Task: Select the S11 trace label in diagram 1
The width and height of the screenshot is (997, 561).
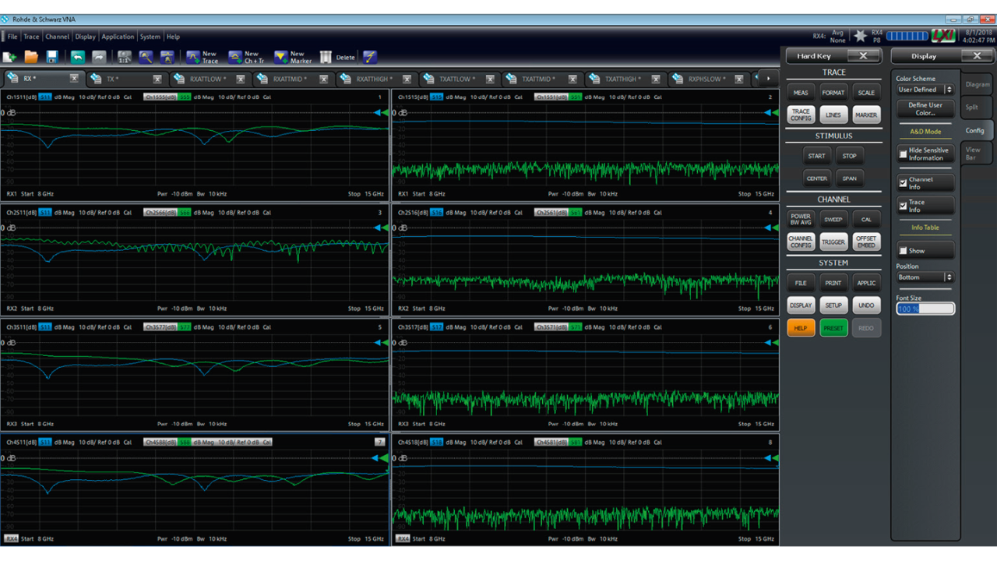Action: (45, 97)
